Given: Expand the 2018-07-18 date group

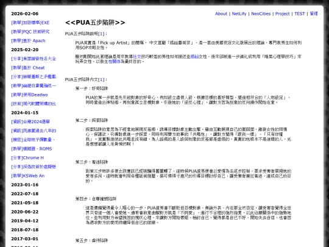Looking at the screenshot, I should 25,230.
